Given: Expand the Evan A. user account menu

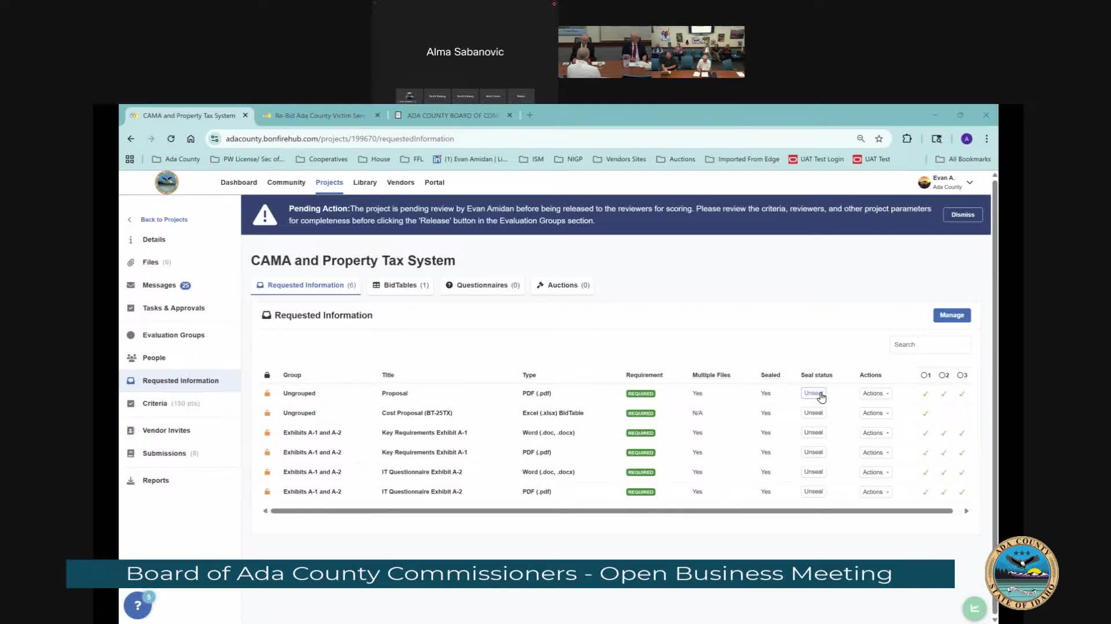Looking at the screenshot, I should (970, 183).
